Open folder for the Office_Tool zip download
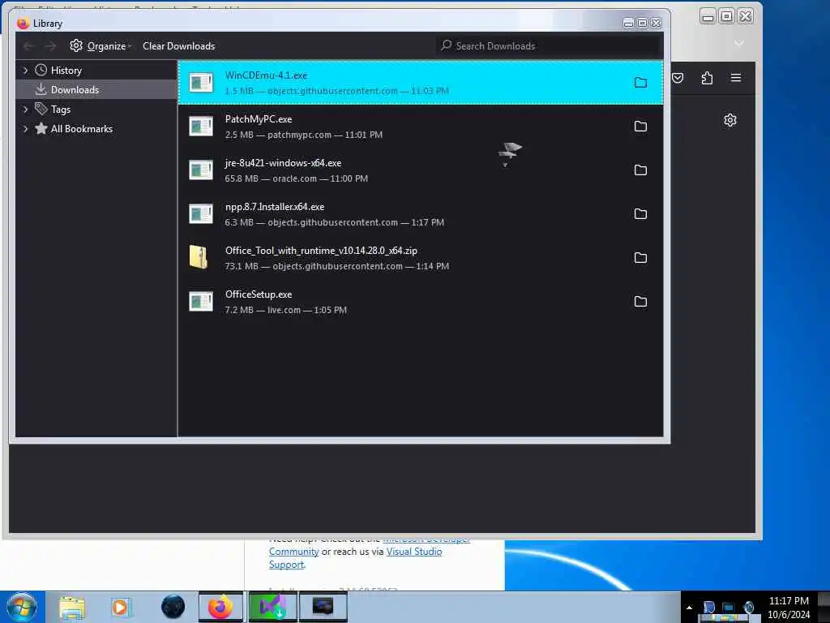Screen dimensions: 830x623 tap(640, 258)
